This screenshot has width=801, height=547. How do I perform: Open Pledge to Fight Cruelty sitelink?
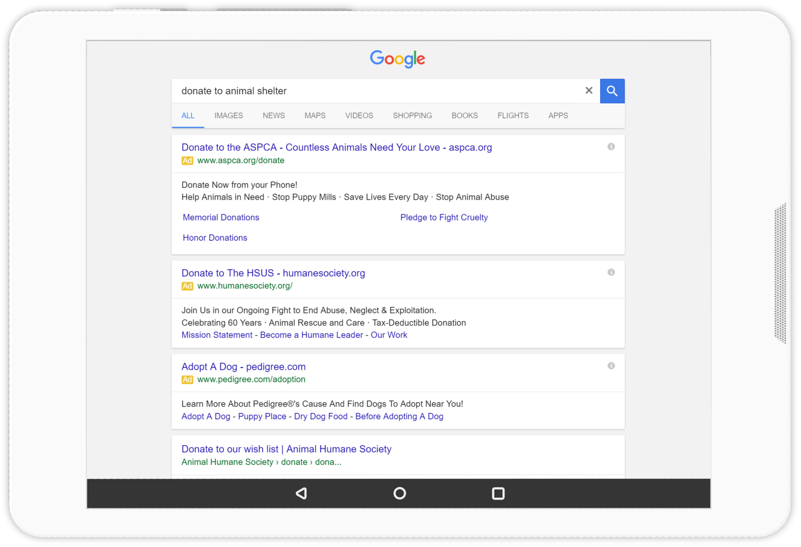coord(444,217)
